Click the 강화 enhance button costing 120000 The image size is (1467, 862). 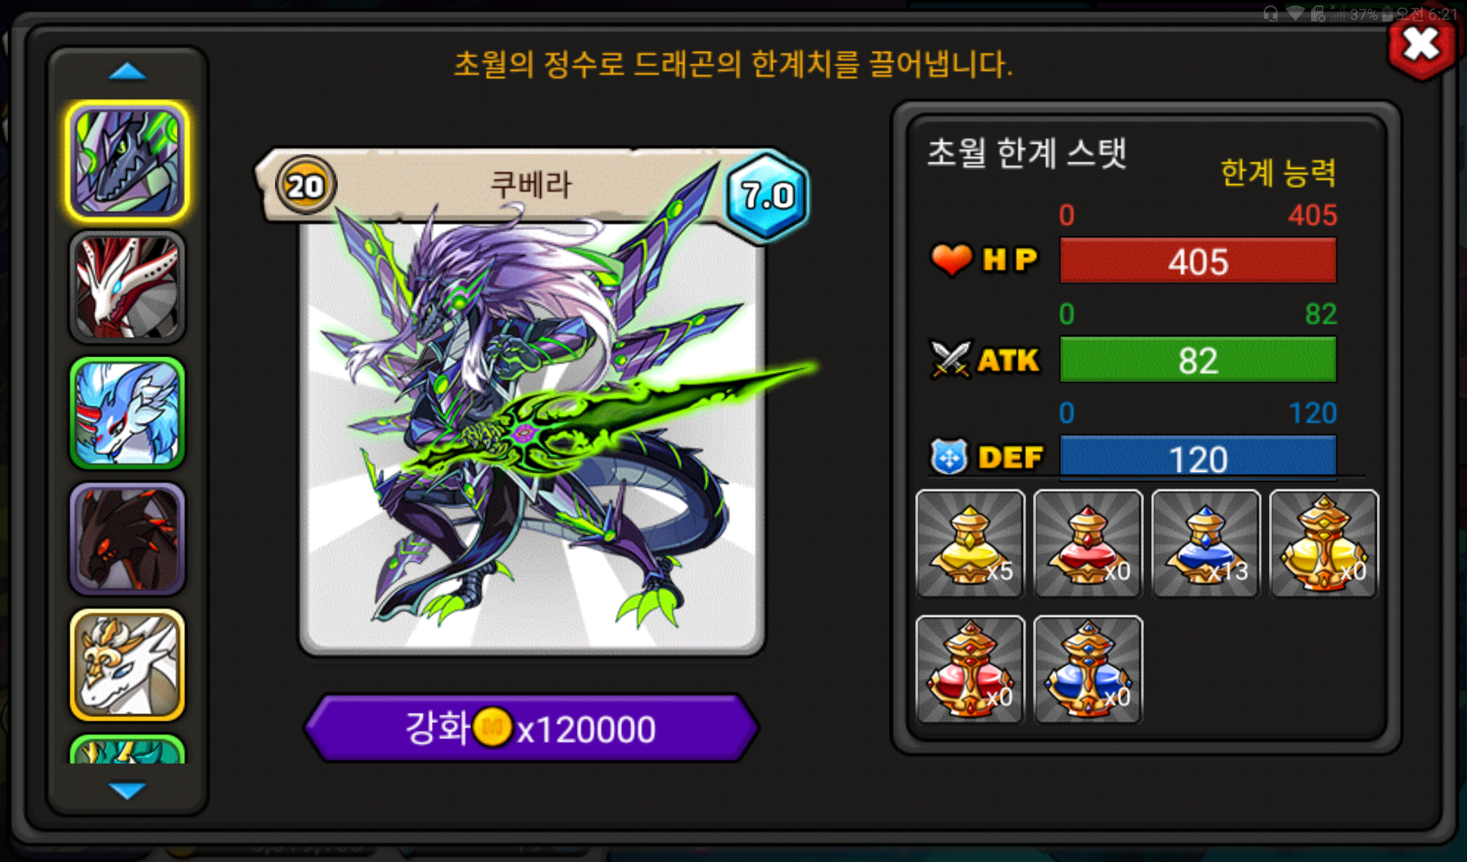(531, 728)
